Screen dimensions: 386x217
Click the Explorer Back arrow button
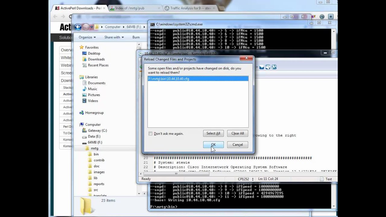click(x=78, y=27)
